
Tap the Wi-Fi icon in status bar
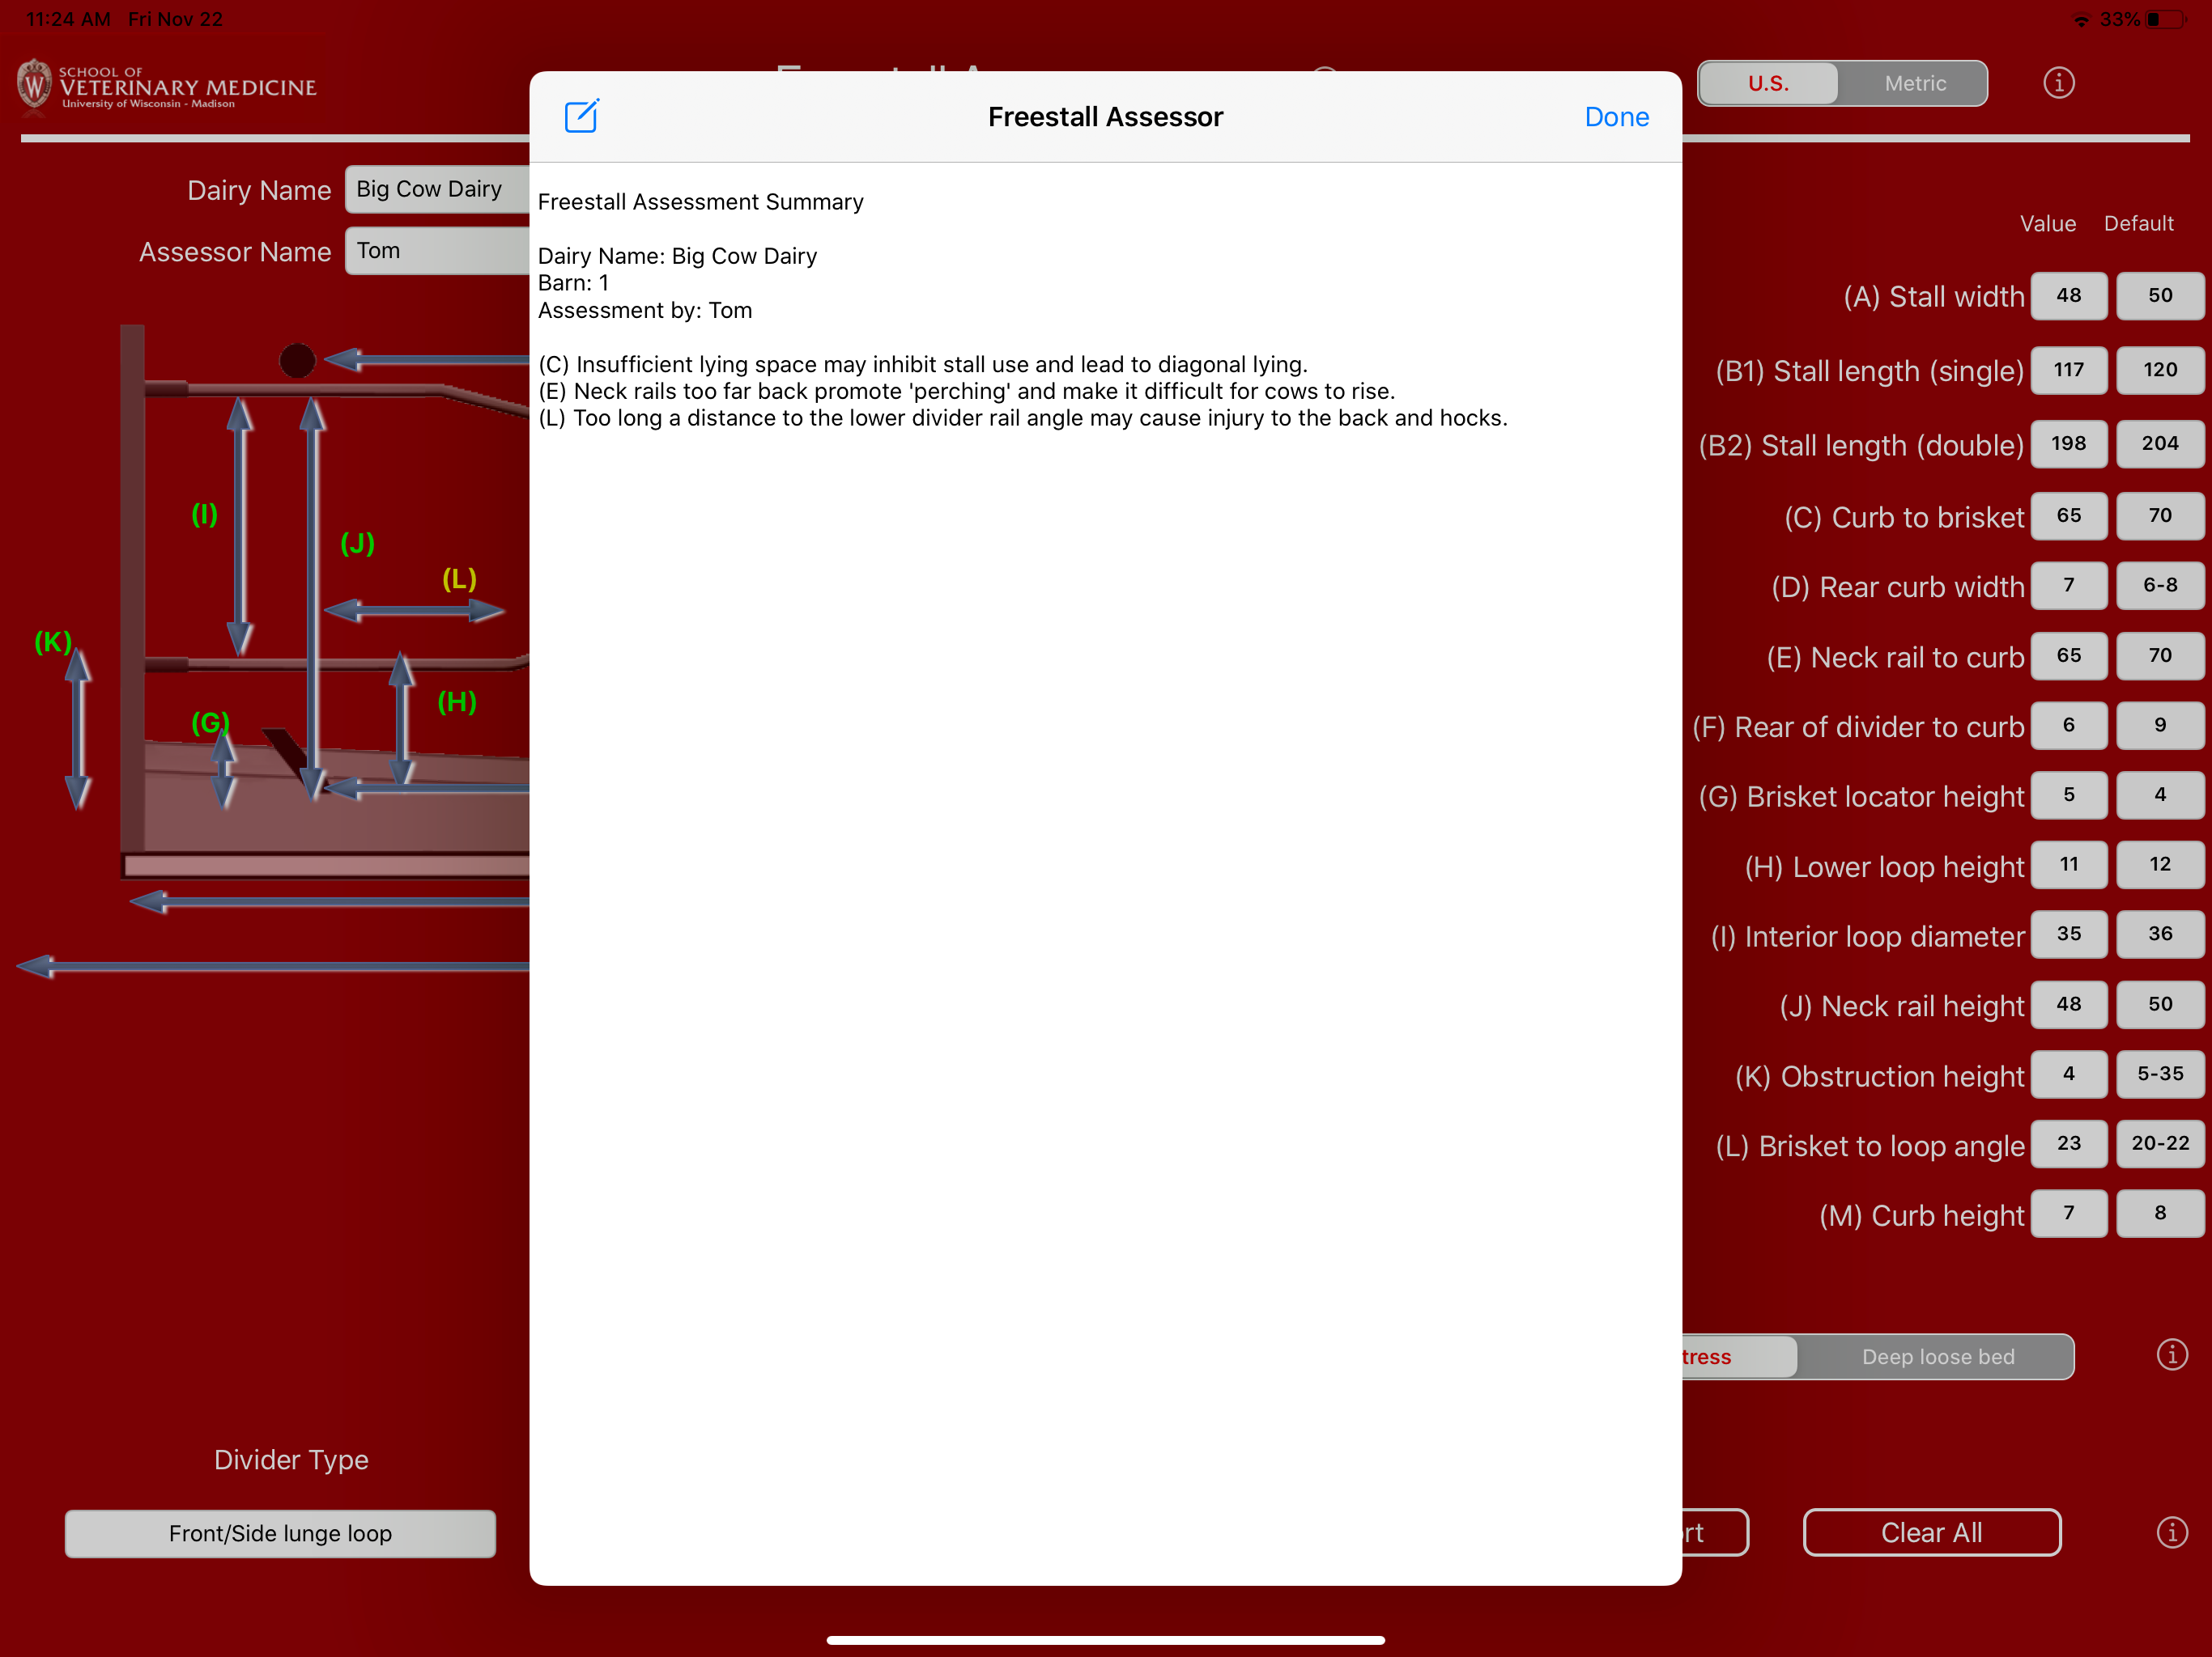pos(2081,20)
